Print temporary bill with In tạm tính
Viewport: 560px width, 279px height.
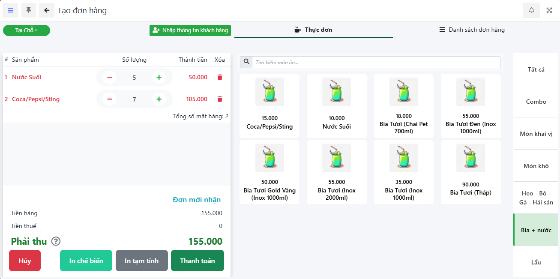(x=141, y=261)
